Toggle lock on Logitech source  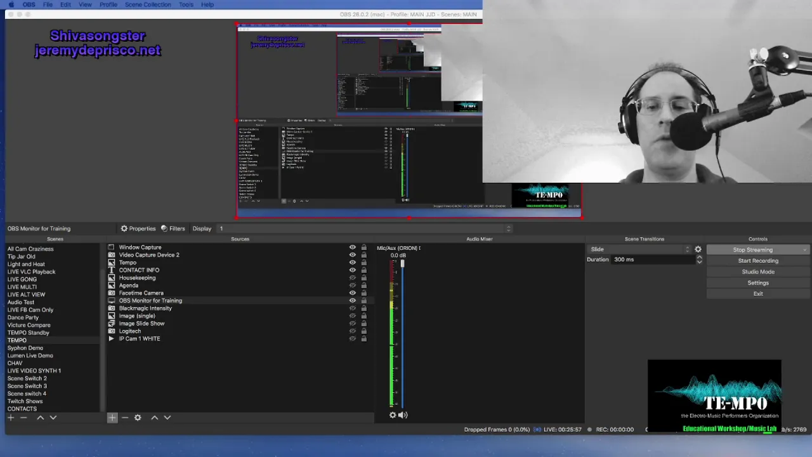pyautogui.click(x=363, y=331)
